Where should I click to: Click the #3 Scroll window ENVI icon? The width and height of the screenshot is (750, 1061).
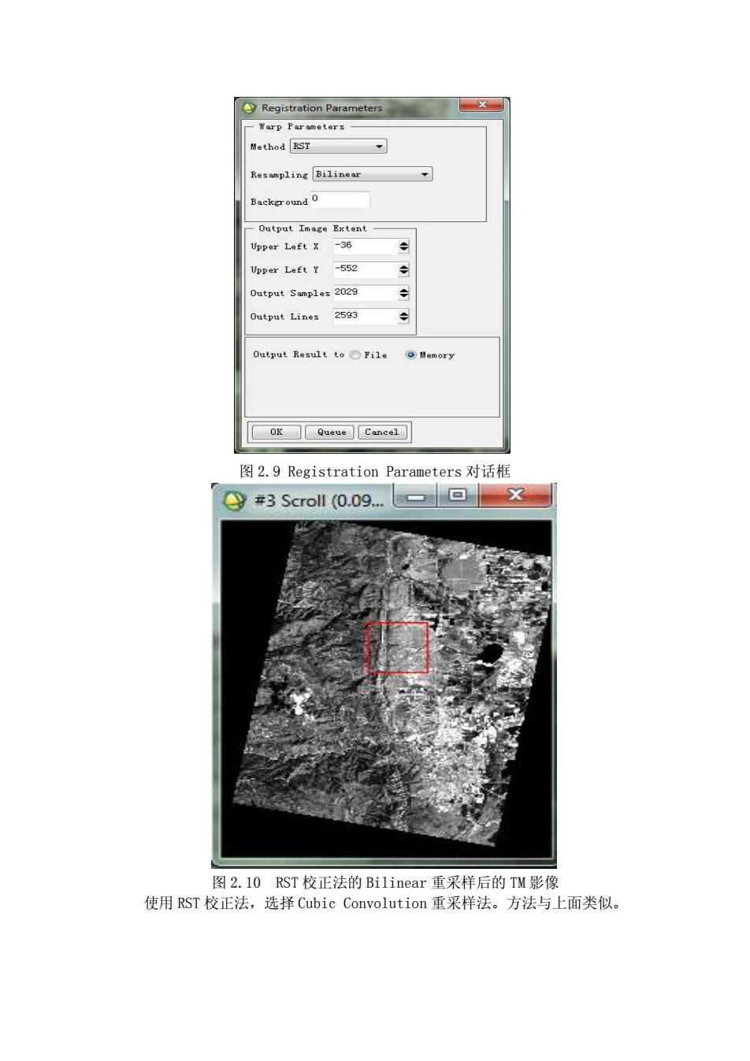click(234, 500)
